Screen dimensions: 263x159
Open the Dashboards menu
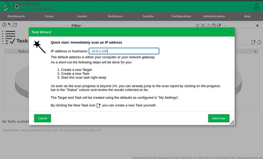click(16, 16)
